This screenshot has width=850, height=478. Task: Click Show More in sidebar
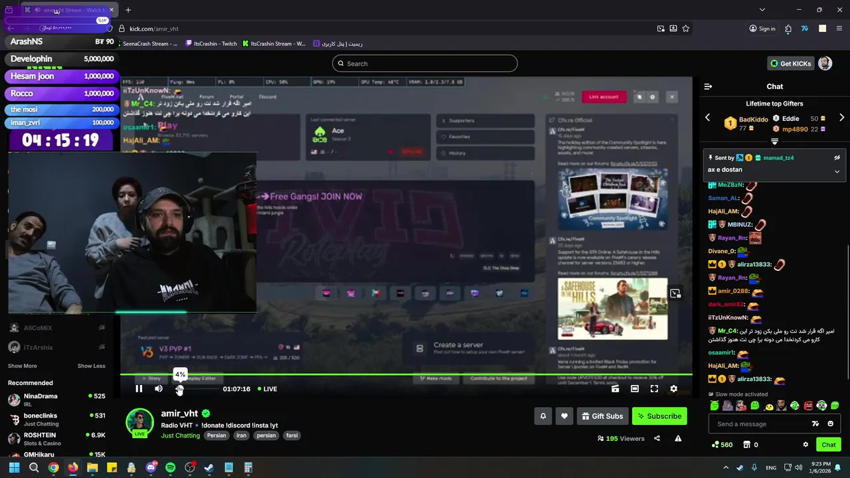tap(22, 366)
